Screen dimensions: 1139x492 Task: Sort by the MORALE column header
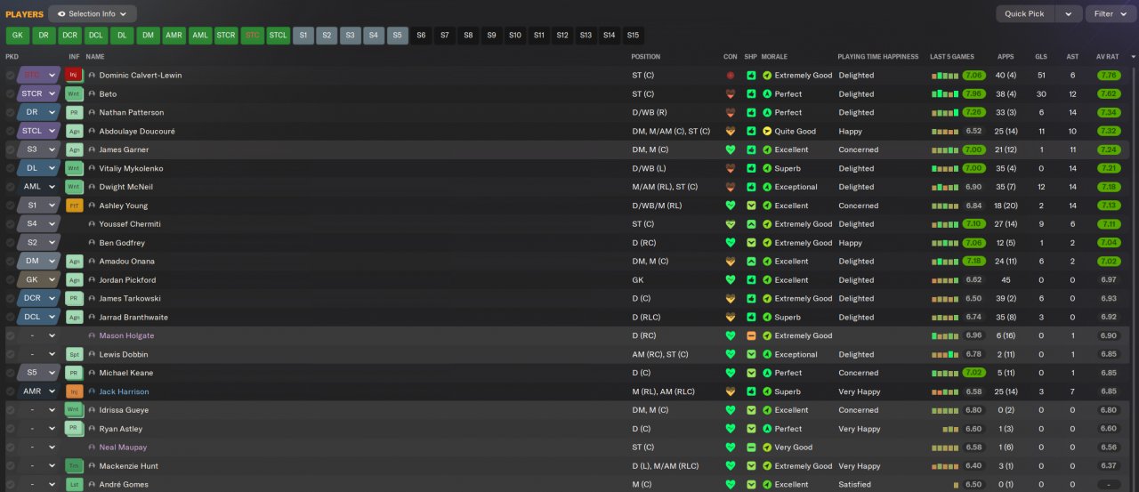(774, 57)
